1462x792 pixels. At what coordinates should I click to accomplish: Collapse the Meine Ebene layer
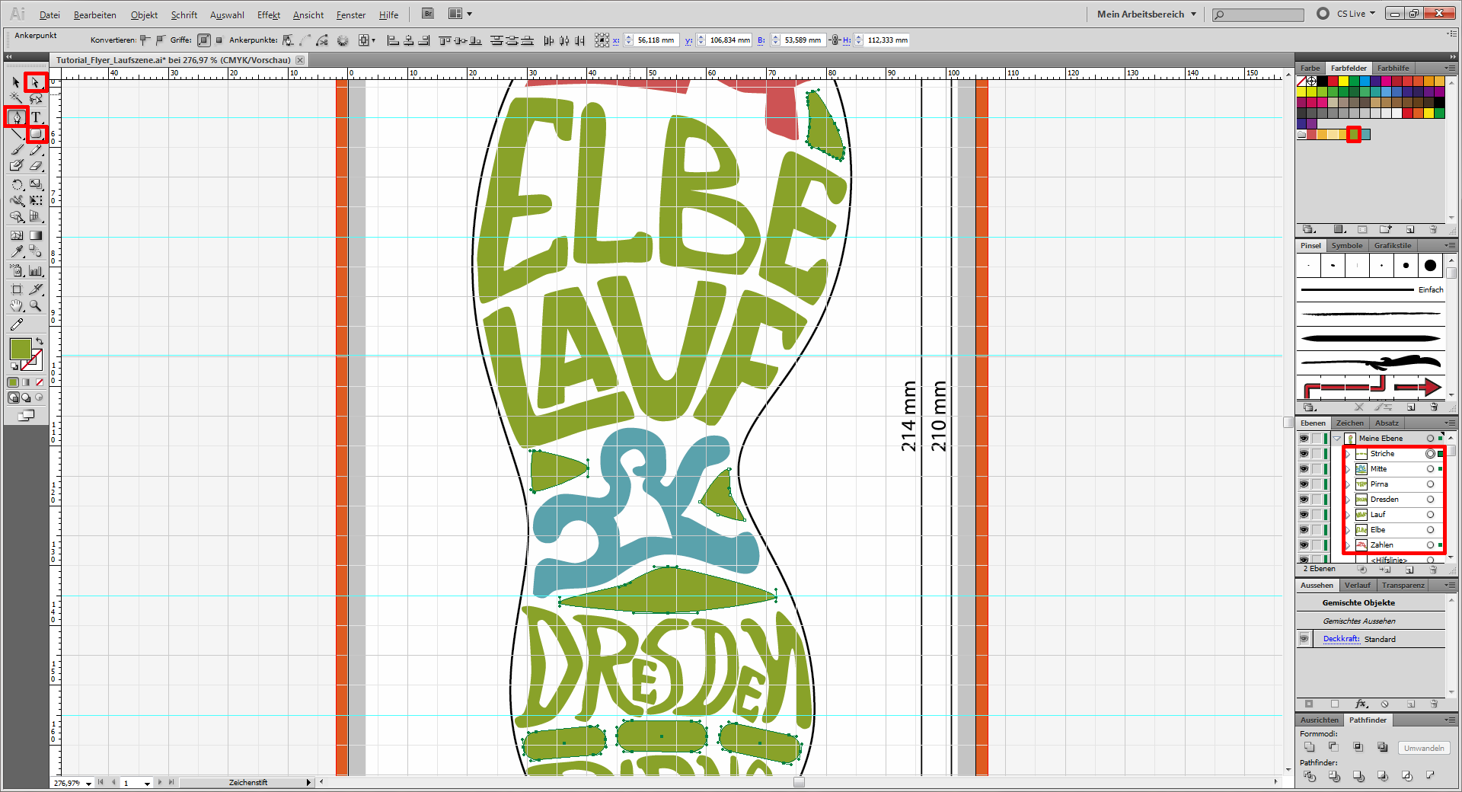point(1337,439)
